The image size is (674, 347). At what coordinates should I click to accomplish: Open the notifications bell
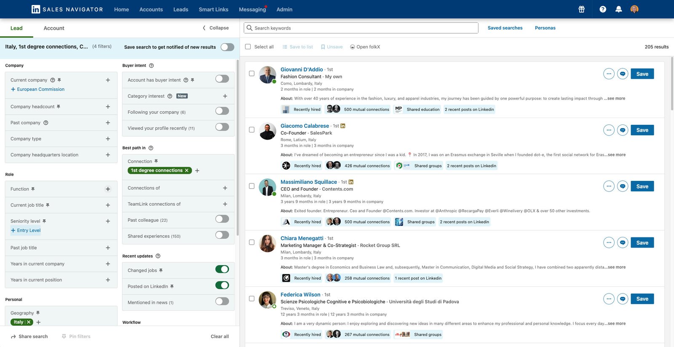[x=618, y=9]
